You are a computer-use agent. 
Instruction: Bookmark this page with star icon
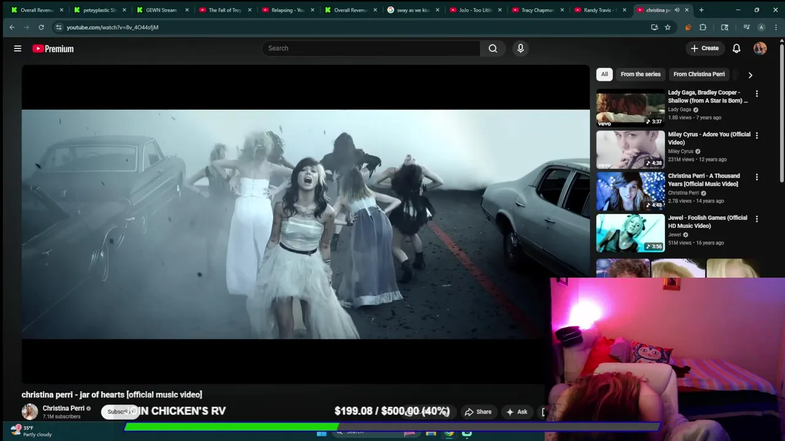667,27
